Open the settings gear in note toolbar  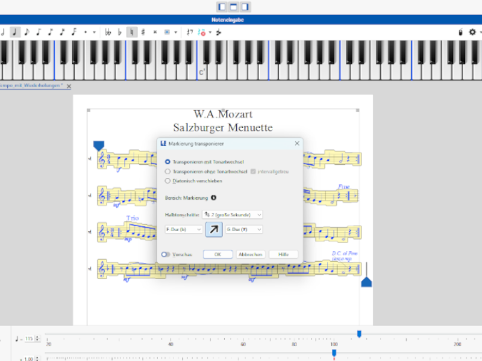click(x=472, y=32)
